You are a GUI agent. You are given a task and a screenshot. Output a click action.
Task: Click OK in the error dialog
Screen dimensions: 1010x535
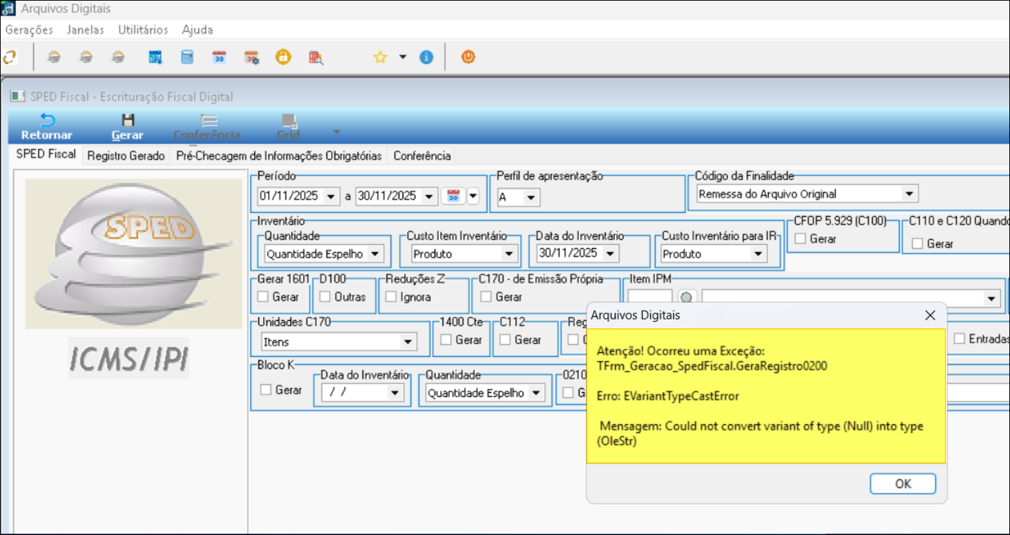click(903, 483)
